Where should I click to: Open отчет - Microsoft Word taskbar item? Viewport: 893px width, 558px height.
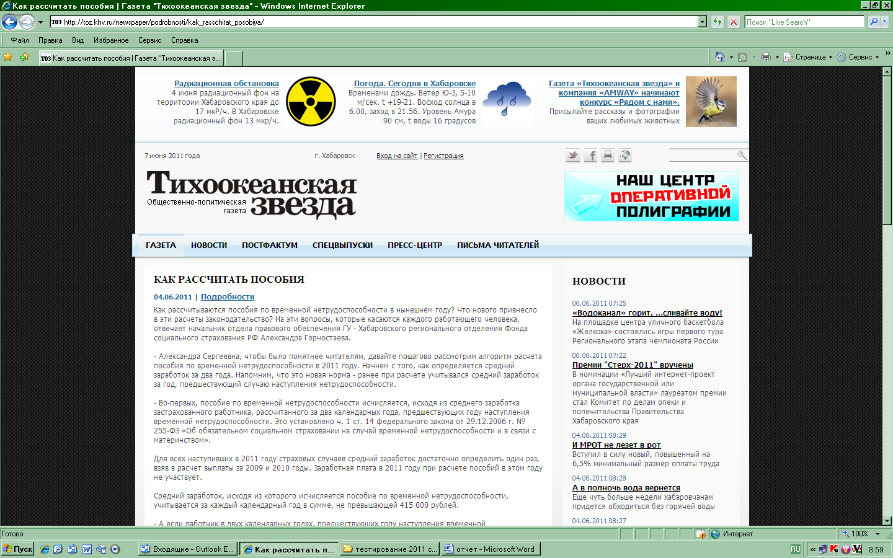[491, 549]
